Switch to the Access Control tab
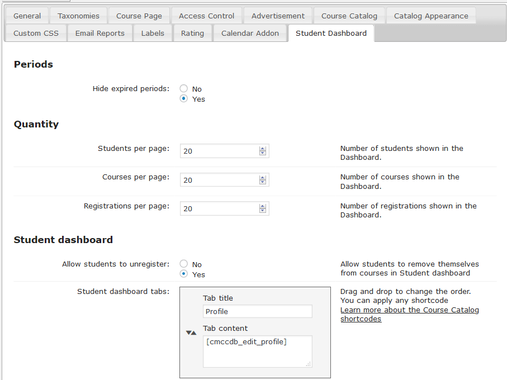 [206, 16]
